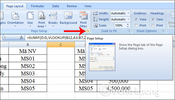Expand the Height Automatic dropdown
The width and height of the screenshot is (175, 100).
tap(128, 19)
